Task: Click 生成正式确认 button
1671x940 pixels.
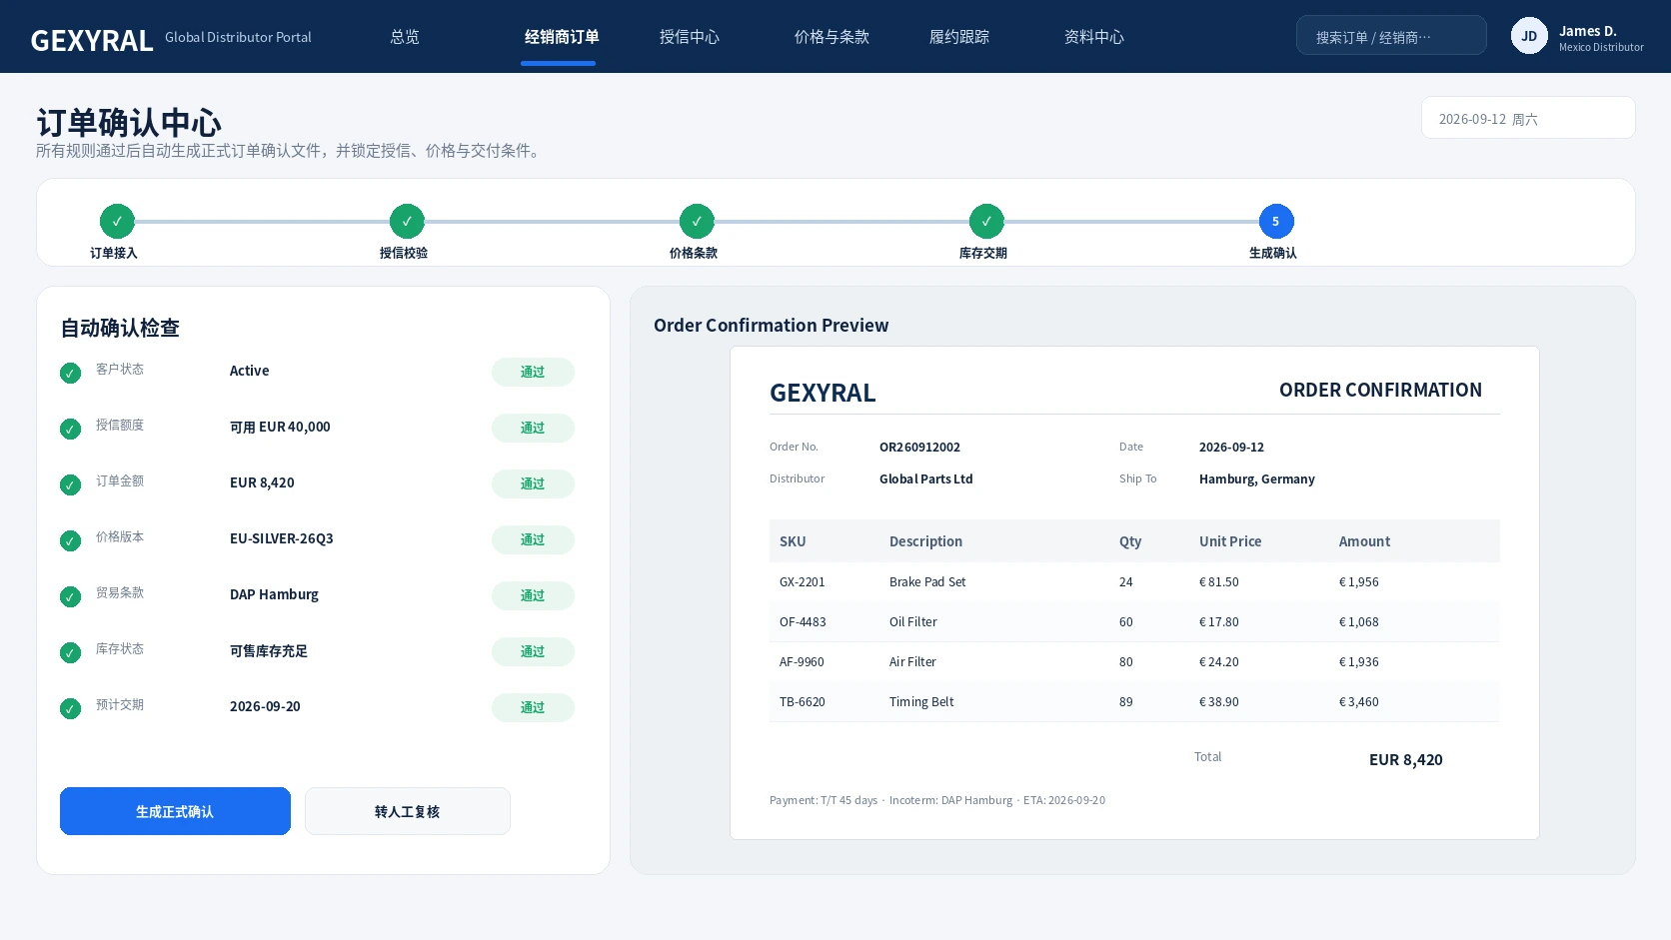Action: pos(175,811)
